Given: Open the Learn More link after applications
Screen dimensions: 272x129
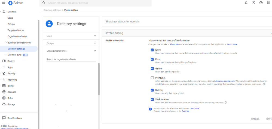Looking at the screenshot, I should point(232,44).
